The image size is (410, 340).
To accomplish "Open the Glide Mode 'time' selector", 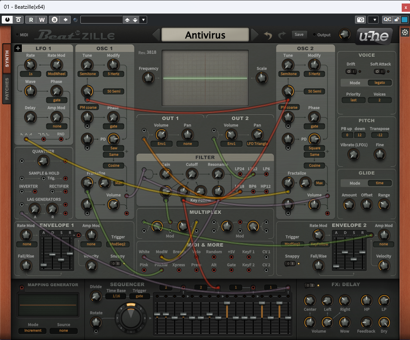I will (380, 183).
